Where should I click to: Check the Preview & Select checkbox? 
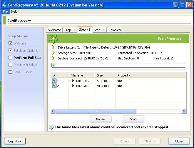pos(10,64)
